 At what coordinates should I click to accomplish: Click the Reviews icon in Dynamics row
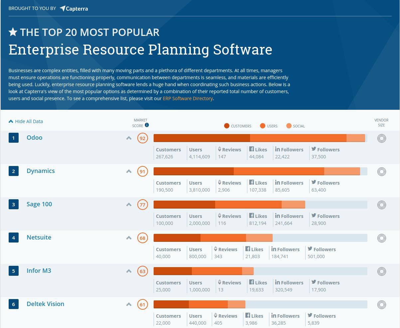[219, 182]
